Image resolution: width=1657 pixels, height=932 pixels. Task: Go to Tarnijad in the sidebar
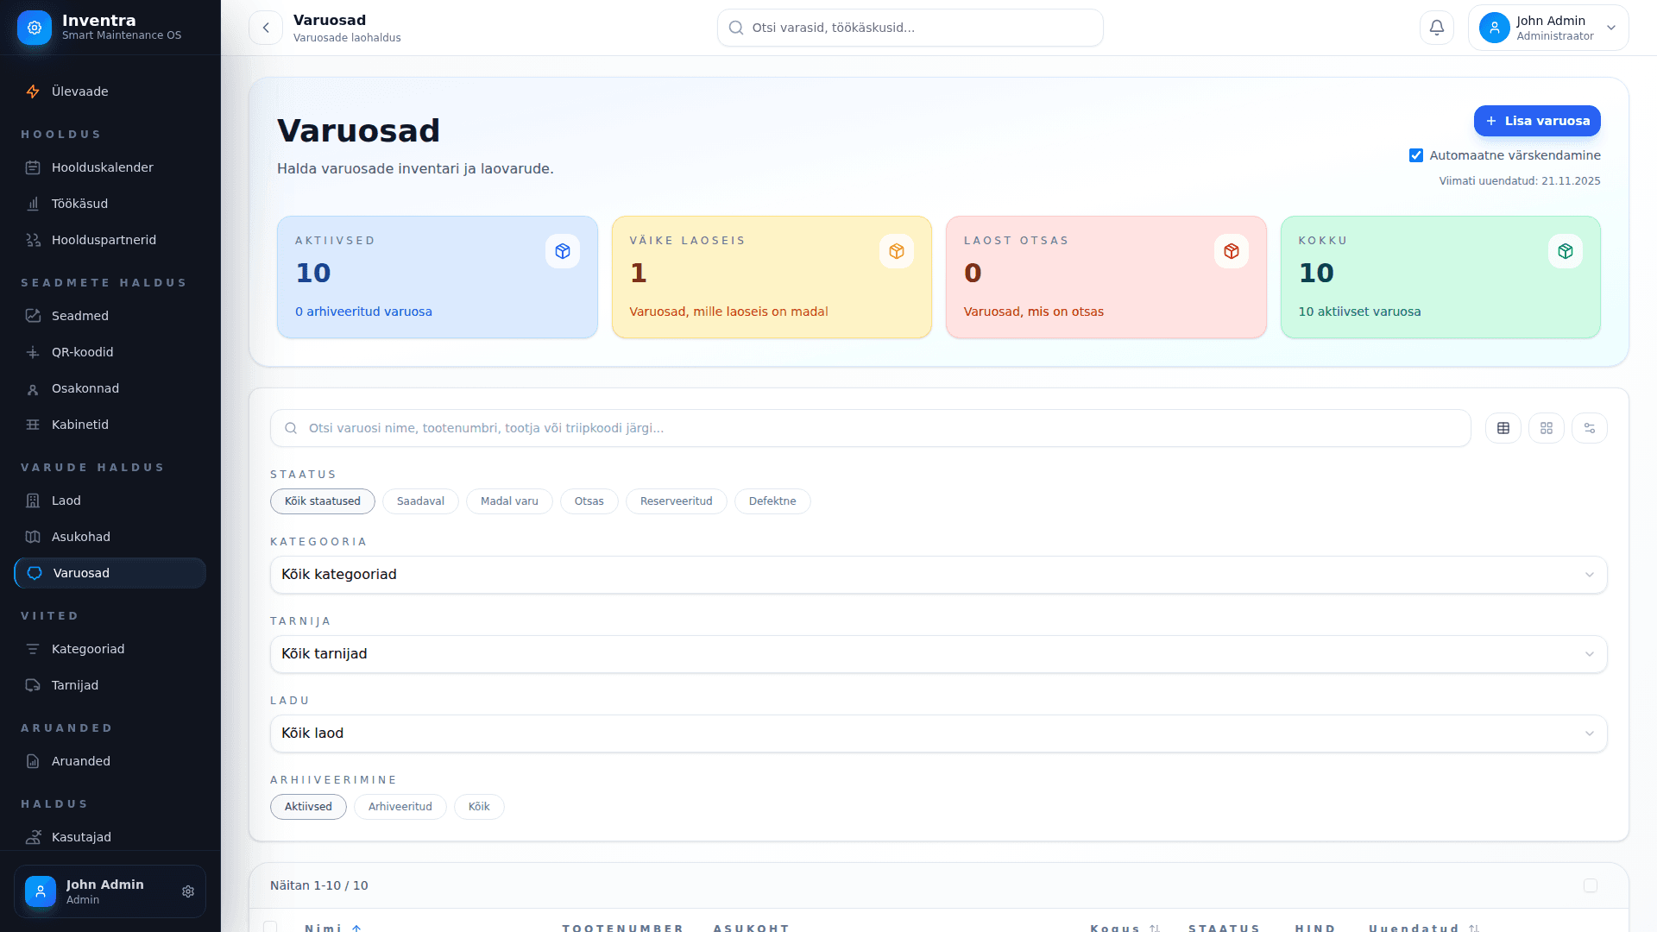75,685
